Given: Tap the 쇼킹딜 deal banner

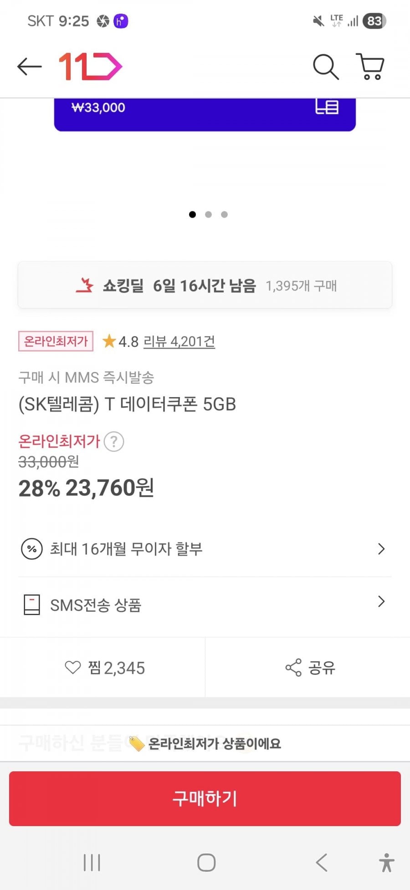Looking at the screenshot, I should pos(205,286).
